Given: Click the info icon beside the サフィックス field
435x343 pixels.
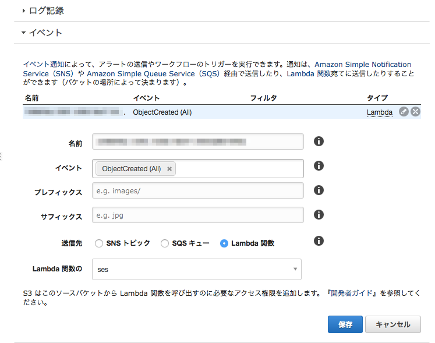Looking at the screenshot, I should tap(319, 215).
